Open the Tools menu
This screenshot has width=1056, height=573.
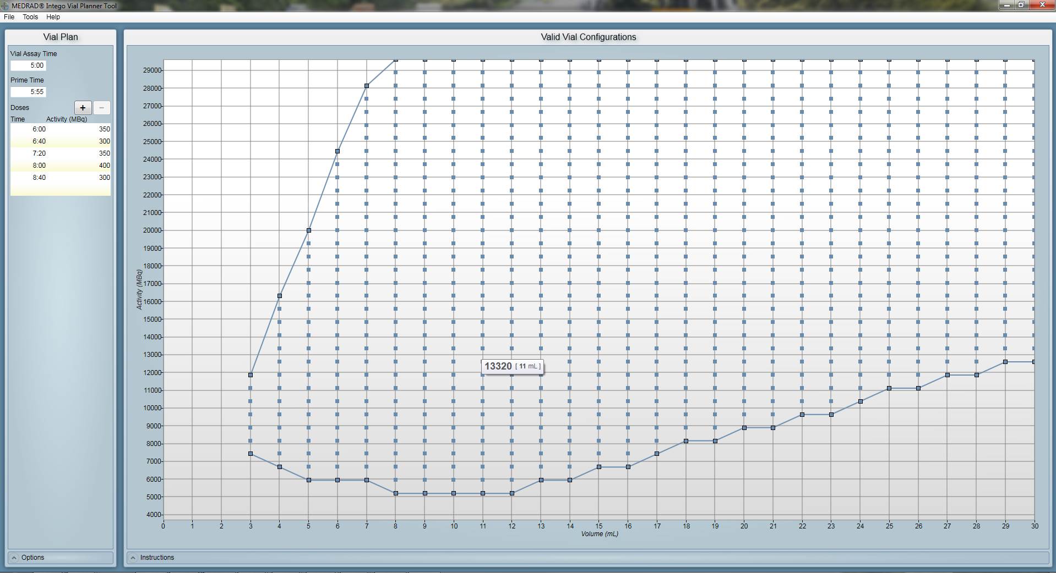point(30,17)
